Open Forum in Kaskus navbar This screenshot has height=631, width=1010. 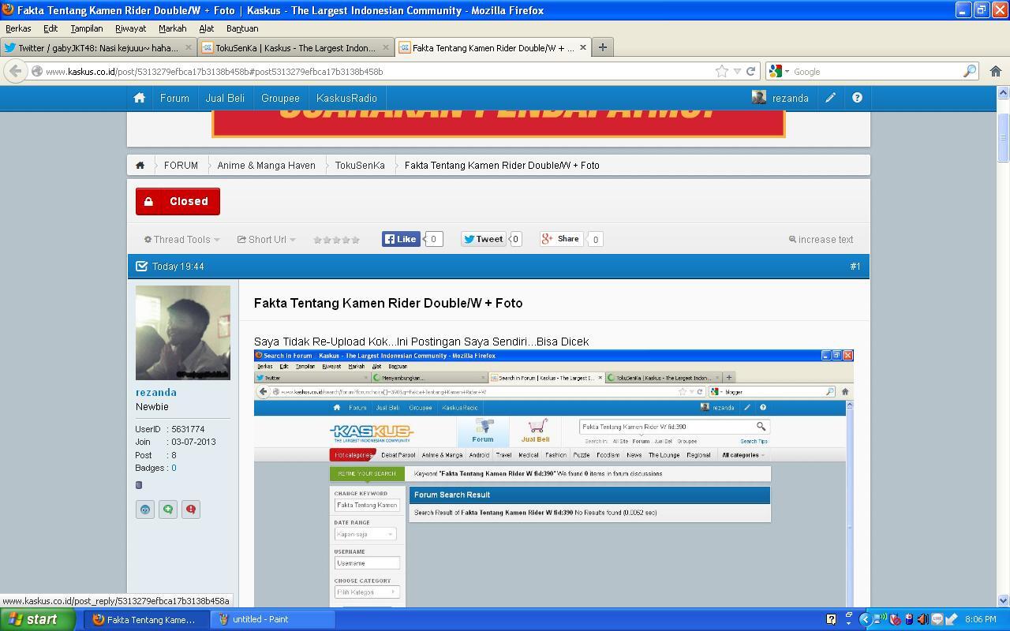coord(174,98)
